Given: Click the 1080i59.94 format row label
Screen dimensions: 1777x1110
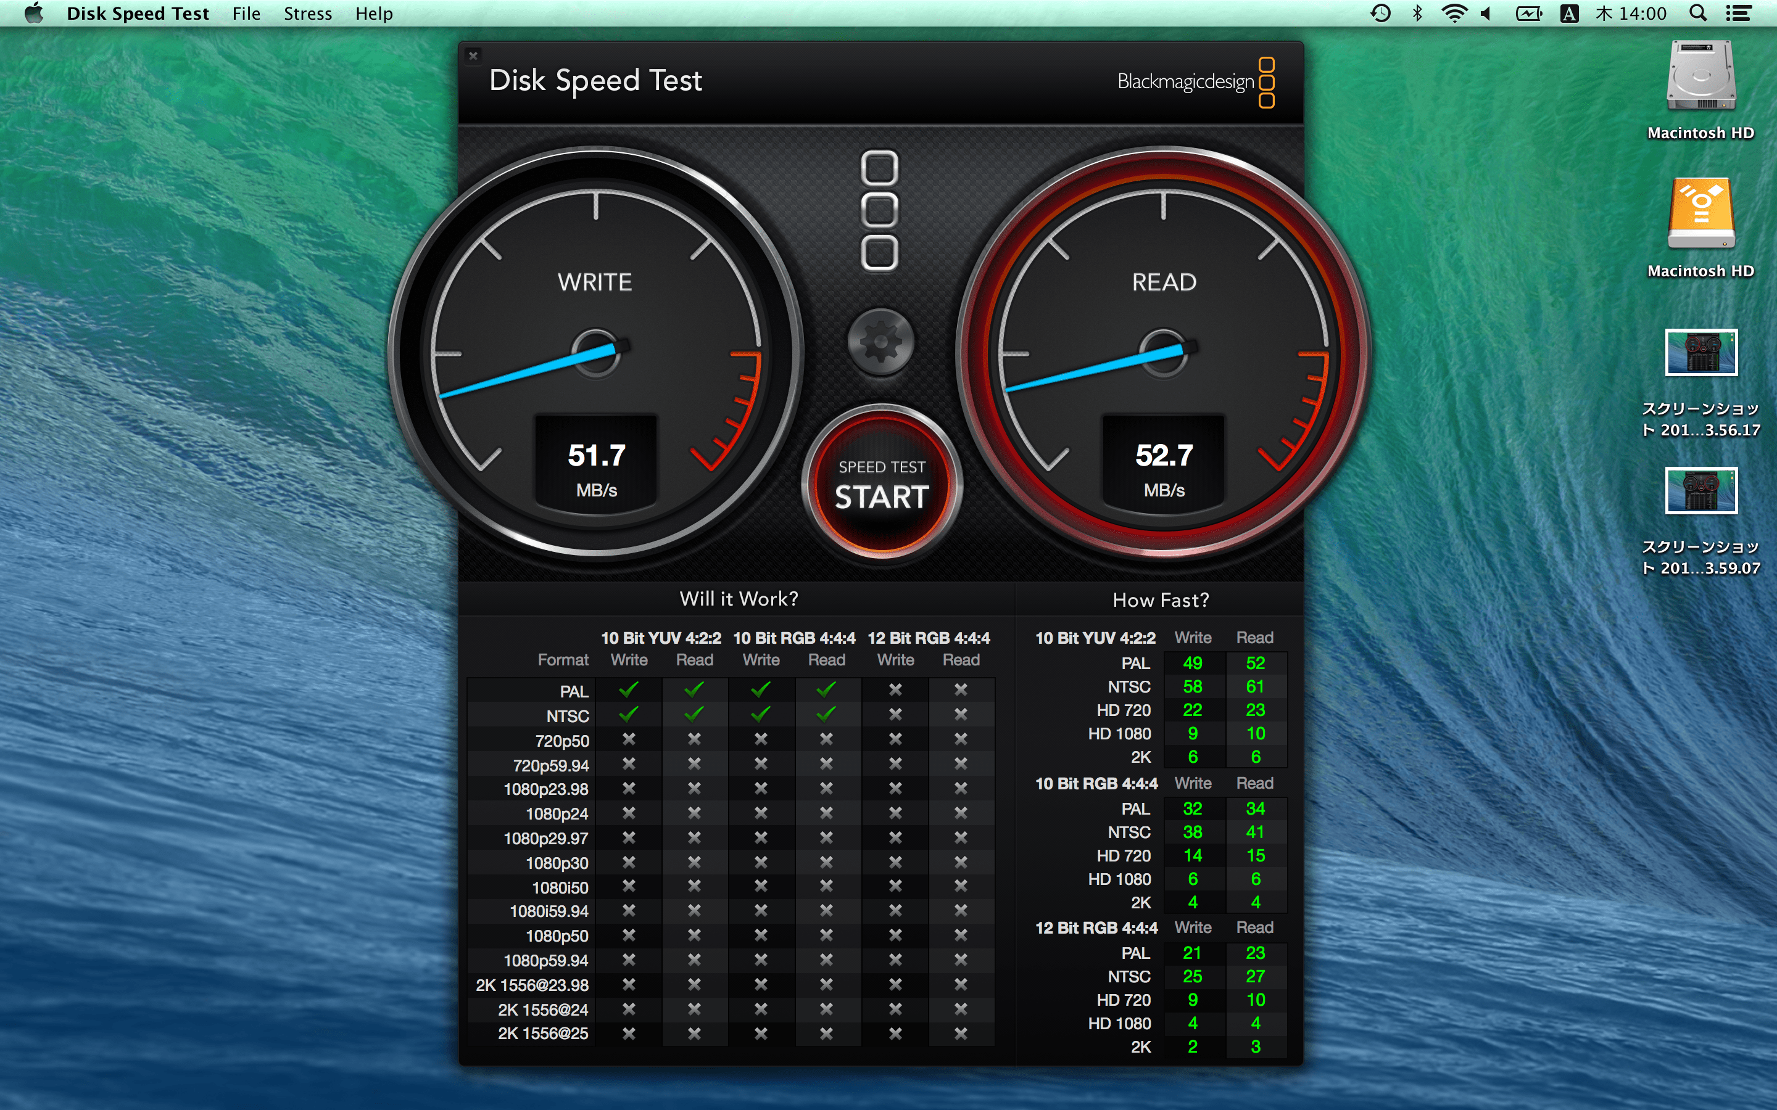Looking at the screenshot, I should pyautogui.click(x=549, y=911).
